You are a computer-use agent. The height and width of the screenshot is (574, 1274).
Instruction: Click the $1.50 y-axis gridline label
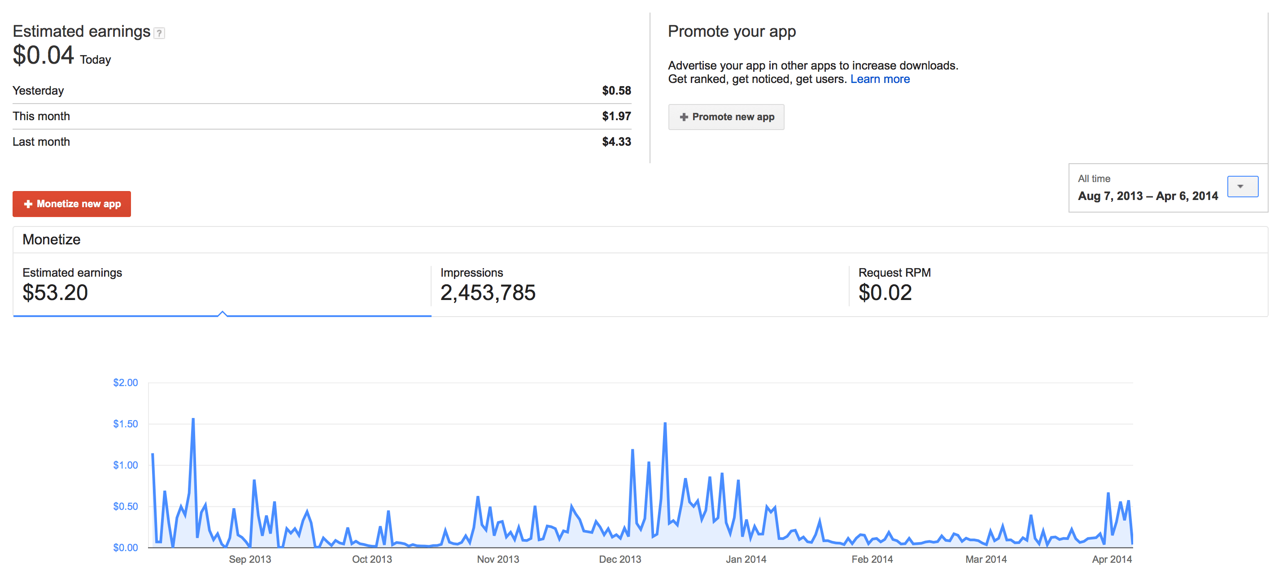tap(126, 424)
